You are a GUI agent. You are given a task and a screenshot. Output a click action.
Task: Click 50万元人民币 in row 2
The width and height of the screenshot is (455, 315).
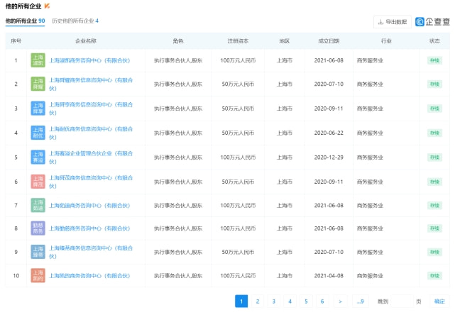point(238,84)
